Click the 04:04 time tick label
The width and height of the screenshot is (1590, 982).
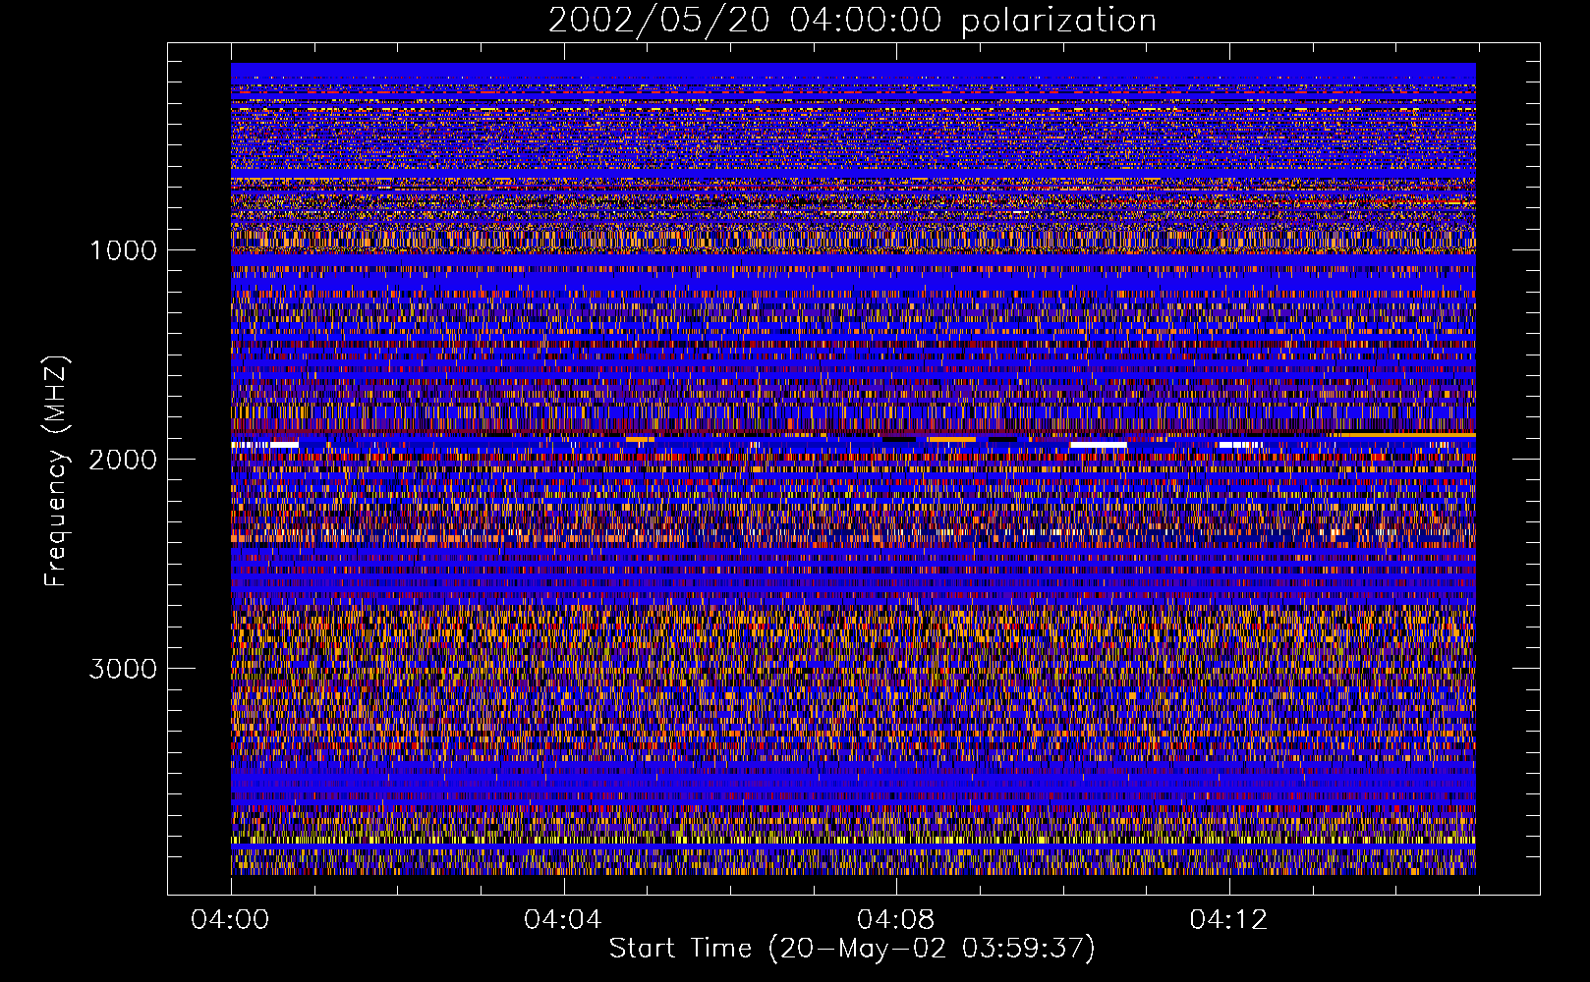pos(563,920)
